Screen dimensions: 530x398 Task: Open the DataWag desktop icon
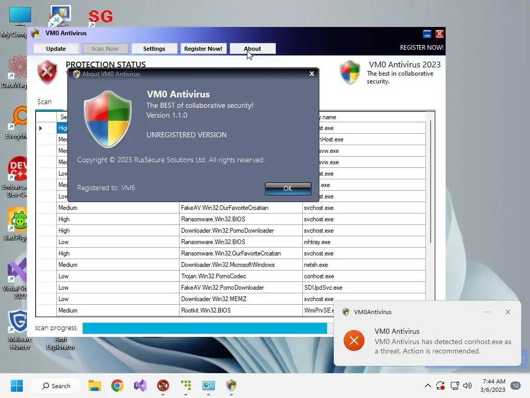pyautogui.click(x=15, y=72)
